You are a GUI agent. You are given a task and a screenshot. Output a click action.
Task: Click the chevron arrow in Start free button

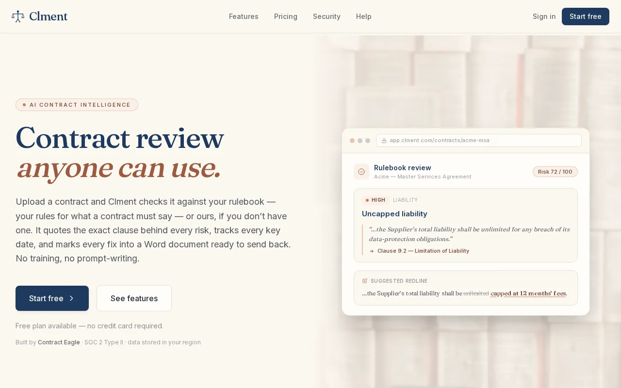click(x=71, y=298)
